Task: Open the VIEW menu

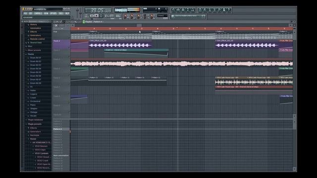Action: pos(46,13)
